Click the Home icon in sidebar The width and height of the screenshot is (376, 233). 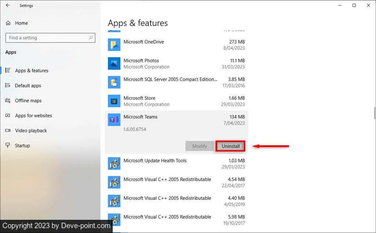(8, 23)
